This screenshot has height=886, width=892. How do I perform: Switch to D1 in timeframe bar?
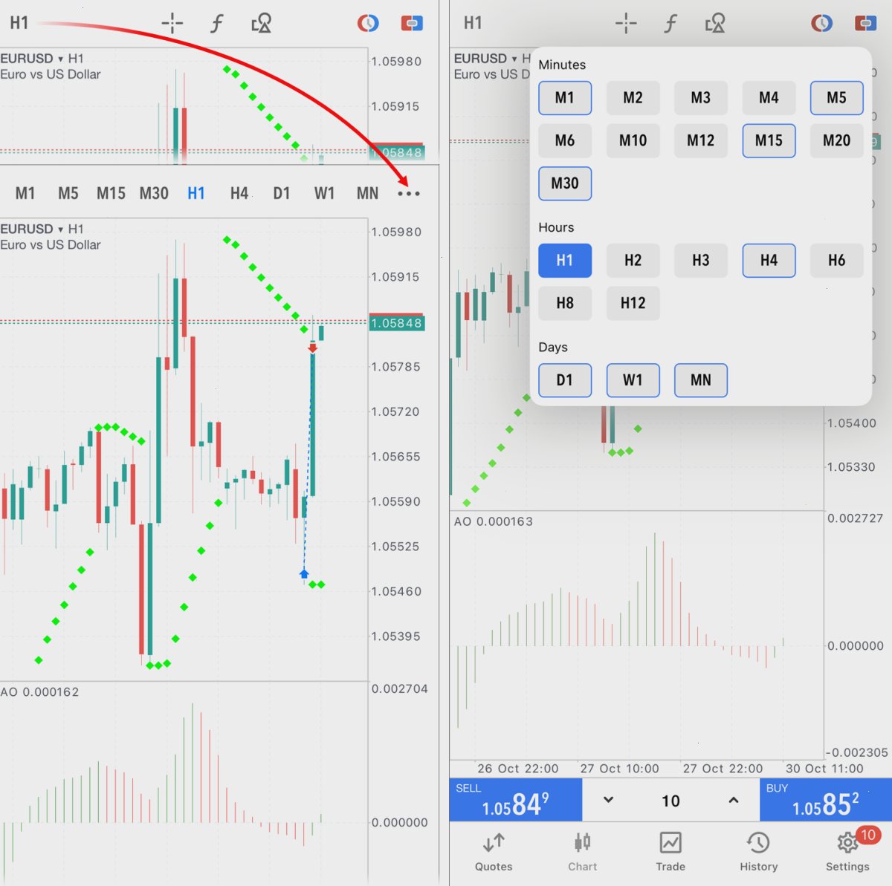pos(281,194)
